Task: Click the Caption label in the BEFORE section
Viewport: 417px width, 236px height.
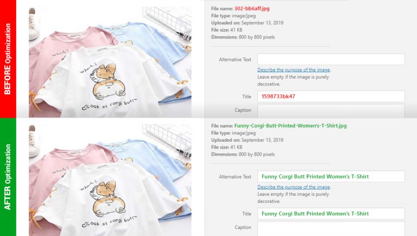Action: (x=243, y=110)
